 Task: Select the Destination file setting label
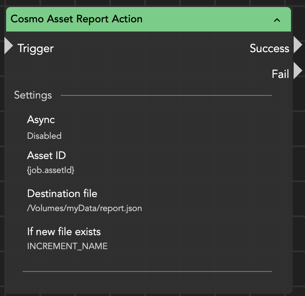(62, 194)
